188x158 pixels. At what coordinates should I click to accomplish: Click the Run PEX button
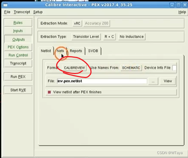click(18, 77)
